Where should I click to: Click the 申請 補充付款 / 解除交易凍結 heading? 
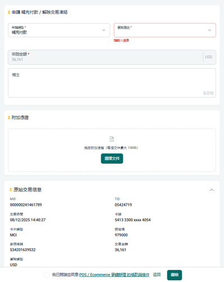coord(39,12)
